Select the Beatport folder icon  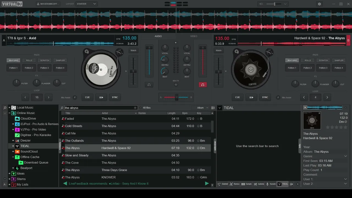point(17,168)
